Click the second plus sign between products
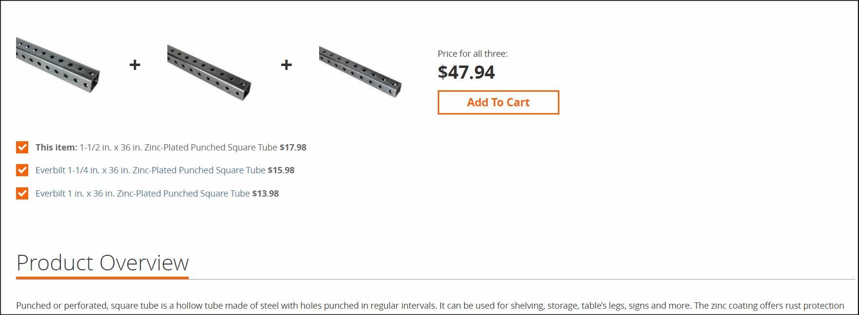859x315 pixels. point(286,65)
